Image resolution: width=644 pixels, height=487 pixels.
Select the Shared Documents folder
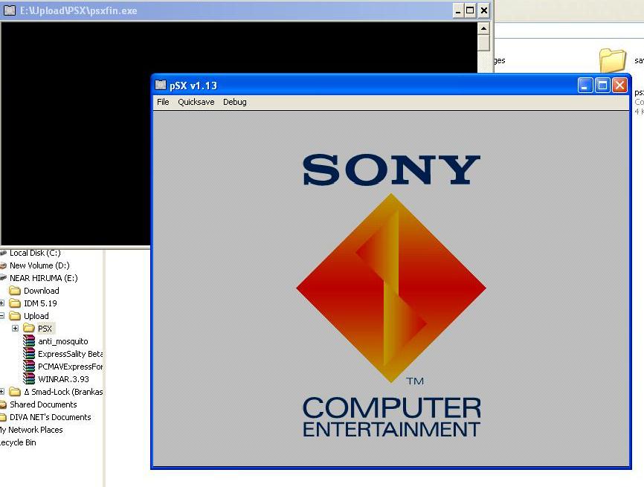click(44, 404)
